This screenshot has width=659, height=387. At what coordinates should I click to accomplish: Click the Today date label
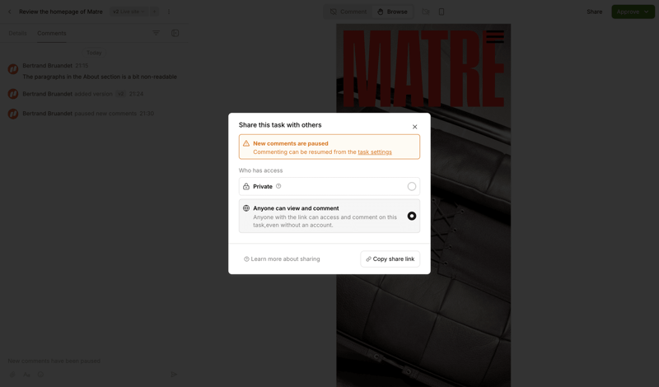(x=94, y=53)
